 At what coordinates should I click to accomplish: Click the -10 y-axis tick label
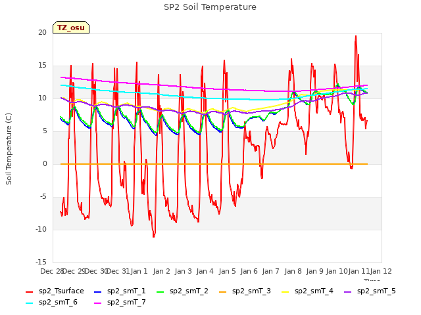point(41,229)
